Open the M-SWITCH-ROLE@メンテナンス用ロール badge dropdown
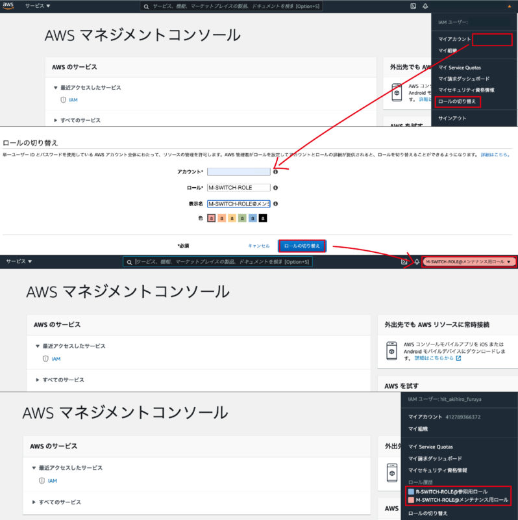This screenshot has width=518, height=520. [469, 262]
